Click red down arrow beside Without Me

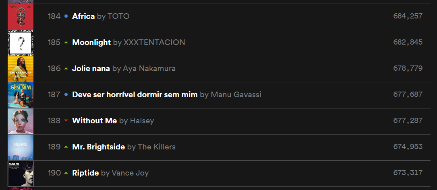coord(66,121)
